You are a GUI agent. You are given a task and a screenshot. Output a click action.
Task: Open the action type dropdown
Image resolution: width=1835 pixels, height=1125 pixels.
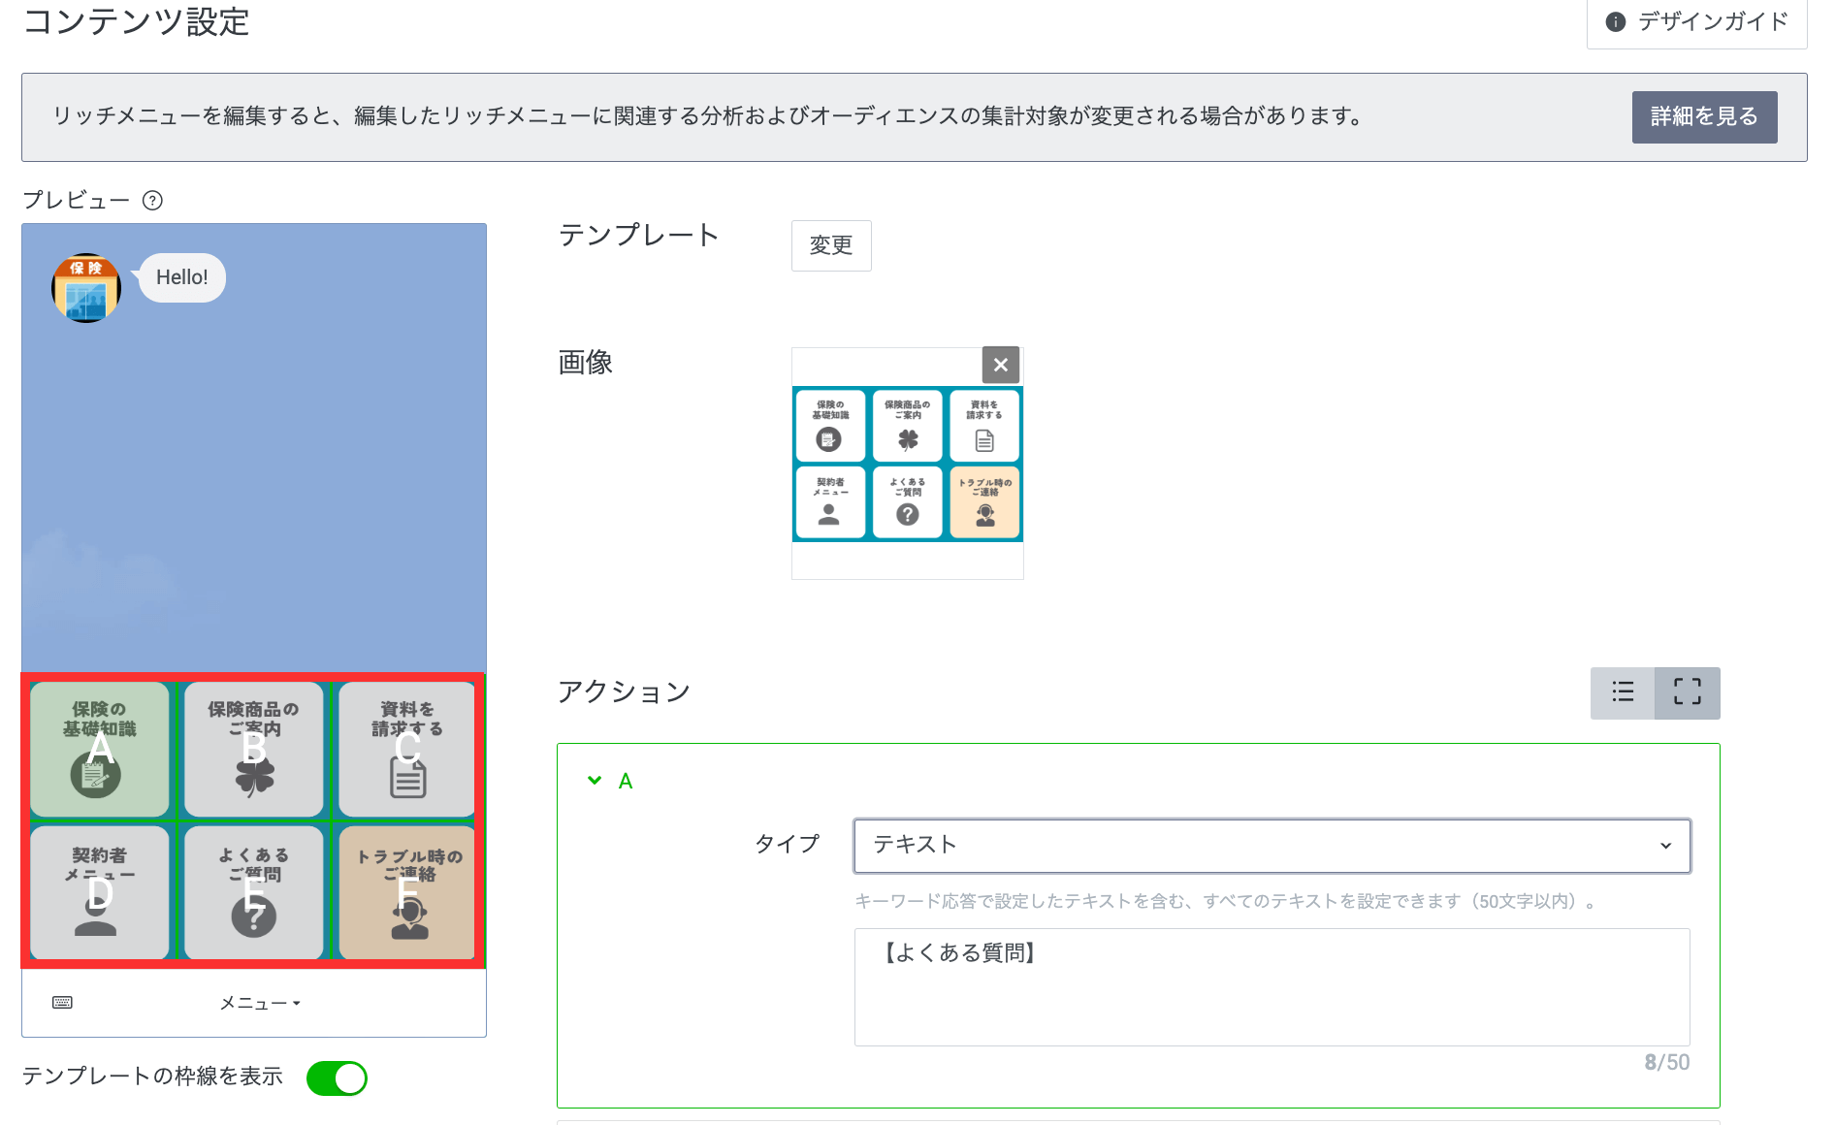click(1272, 846)
